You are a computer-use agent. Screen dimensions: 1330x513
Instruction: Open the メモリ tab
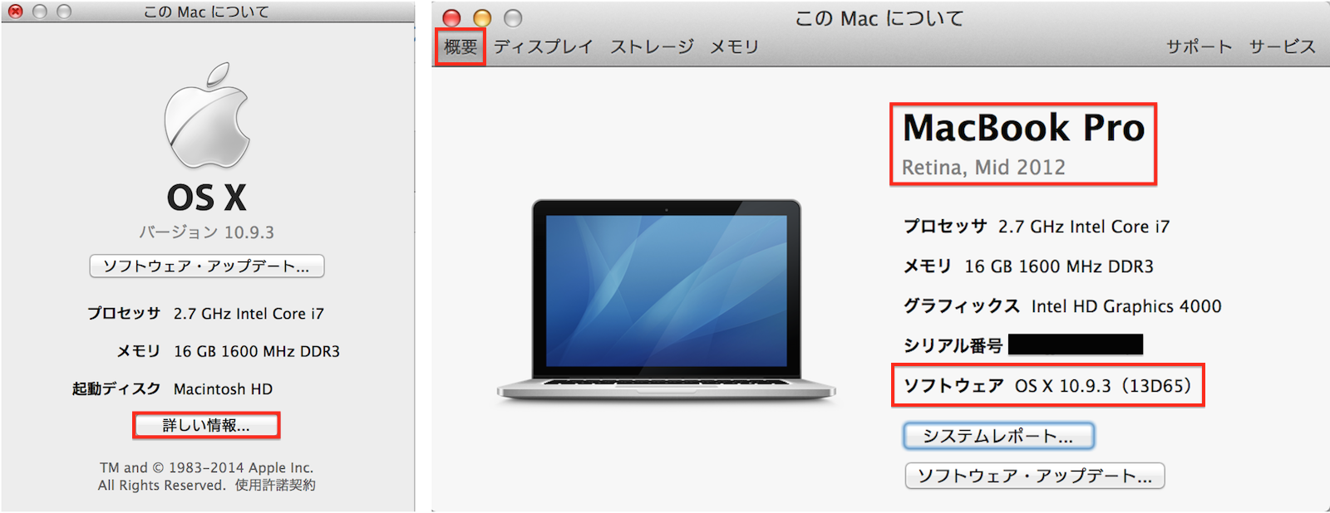[x=734, y=46]
